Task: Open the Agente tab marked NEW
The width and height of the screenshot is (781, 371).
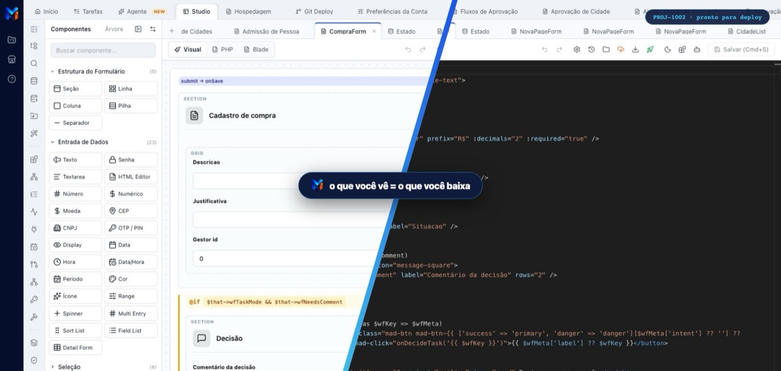Action: click(x=142, y=11)
